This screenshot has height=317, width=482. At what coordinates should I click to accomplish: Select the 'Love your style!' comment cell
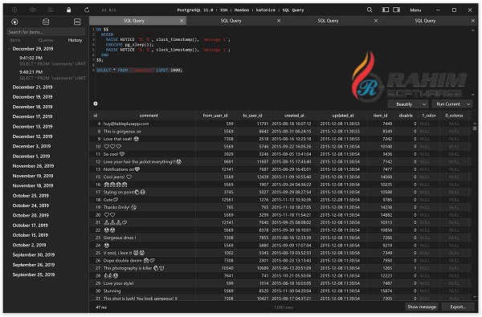click(x=149, y=283)
